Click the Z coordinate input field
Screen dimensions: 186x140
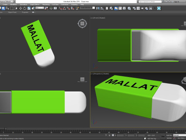[x=141, y=135]
